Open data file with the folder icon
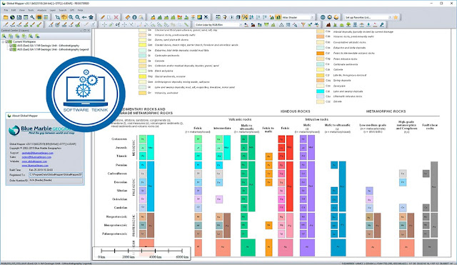 coord(6,17)
